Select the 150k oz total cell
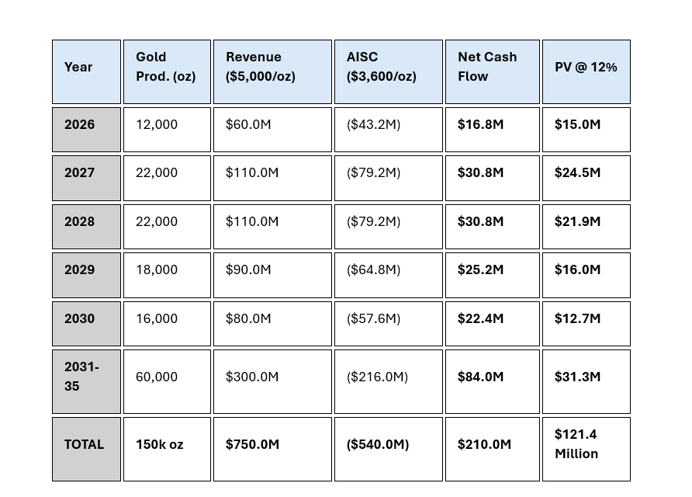The width and height of the screenshot is (692, 497). [x=167, y=448]
